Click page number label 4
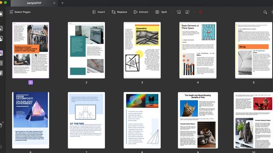This screenshot has width=273, height=153. click(198, 82)
